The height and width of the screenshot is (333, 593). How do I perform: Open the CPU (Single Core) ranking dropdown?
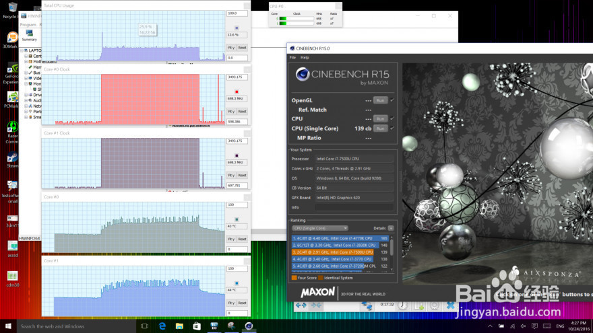320,228
